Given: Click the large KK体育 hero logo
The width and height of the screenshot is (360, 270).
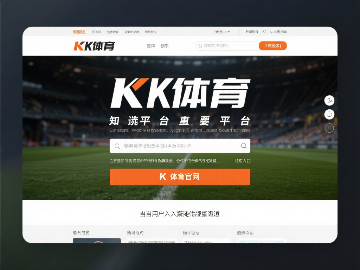Looking at the screenshot, I should tap(180, 93).
